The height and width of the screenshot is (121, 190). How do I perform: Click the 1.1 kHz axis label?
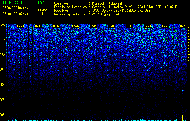2,40
